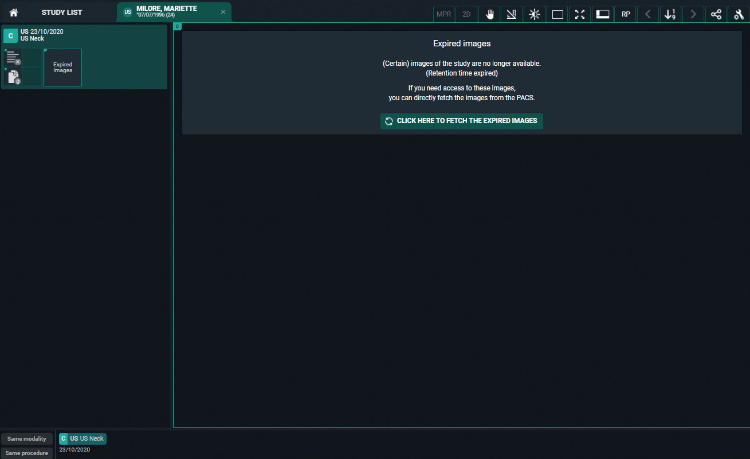This screenshot has height=459, width=750.
Task: Toggle the Same procedure filter
Action: click(27, 453)
